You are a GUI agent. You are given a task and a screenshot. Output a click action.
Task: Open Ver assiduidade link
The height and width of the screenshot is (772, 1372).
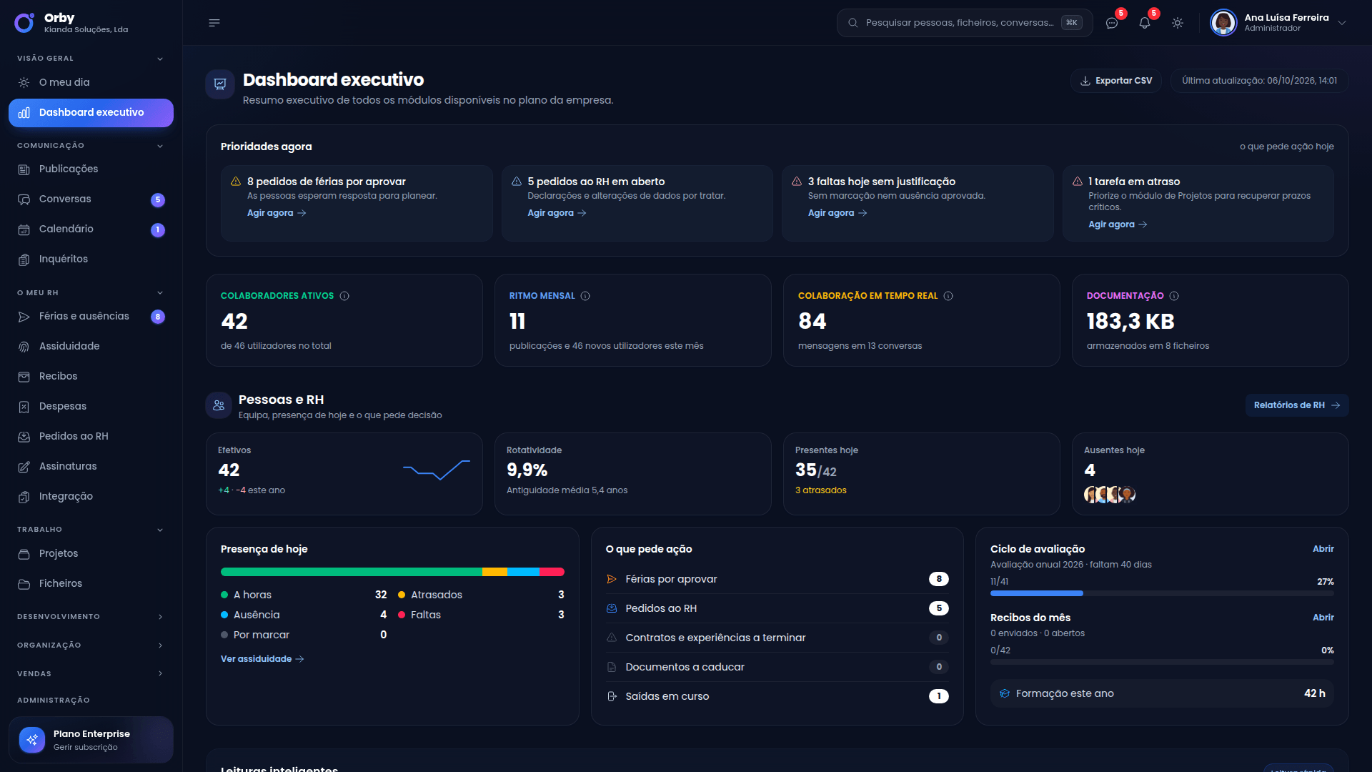click(x=262, y=659)
